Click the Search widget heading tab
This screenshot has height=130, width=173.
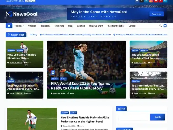coord(121,109)
